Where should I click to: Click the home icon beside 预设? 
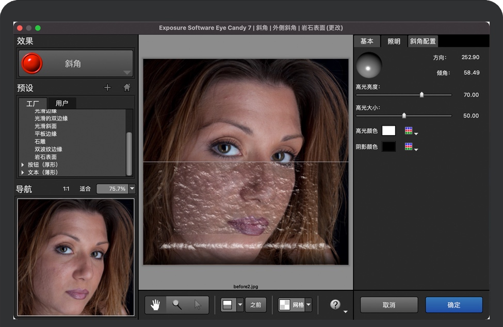pos(127,88)
